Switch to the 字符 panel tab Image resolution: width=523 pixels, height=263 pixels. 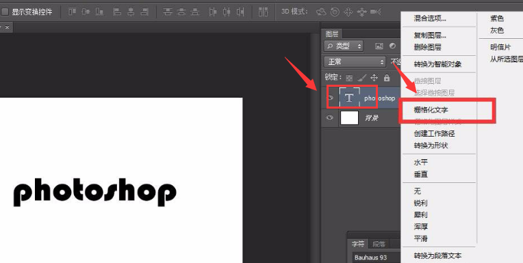pos(358,244)
